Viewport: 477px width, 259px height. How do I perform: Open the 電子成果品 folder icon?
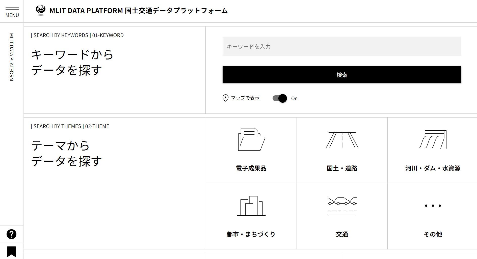251,139
